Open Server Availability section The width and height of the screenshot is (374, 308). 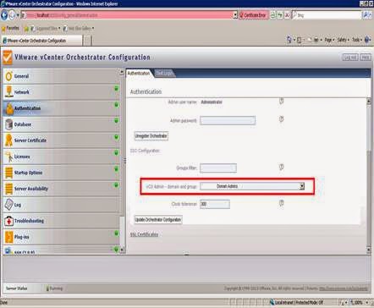coord(62,189)
